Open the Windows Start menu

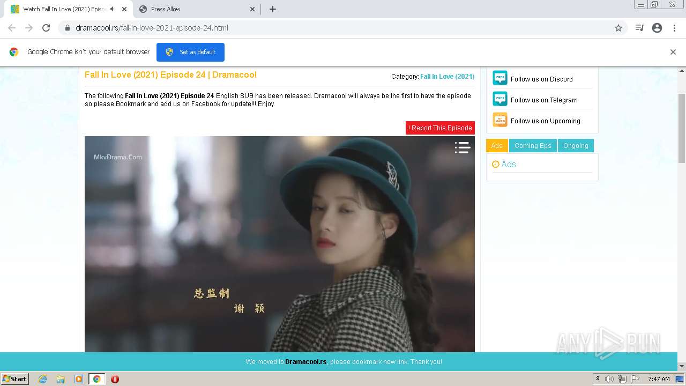coord(14,379)
